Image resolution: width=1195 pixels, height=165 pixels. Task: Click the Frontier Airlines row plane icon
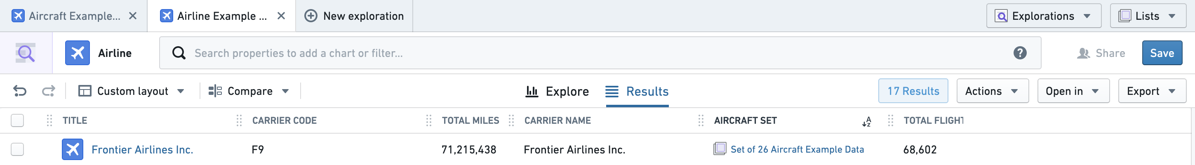click(73, 149)
